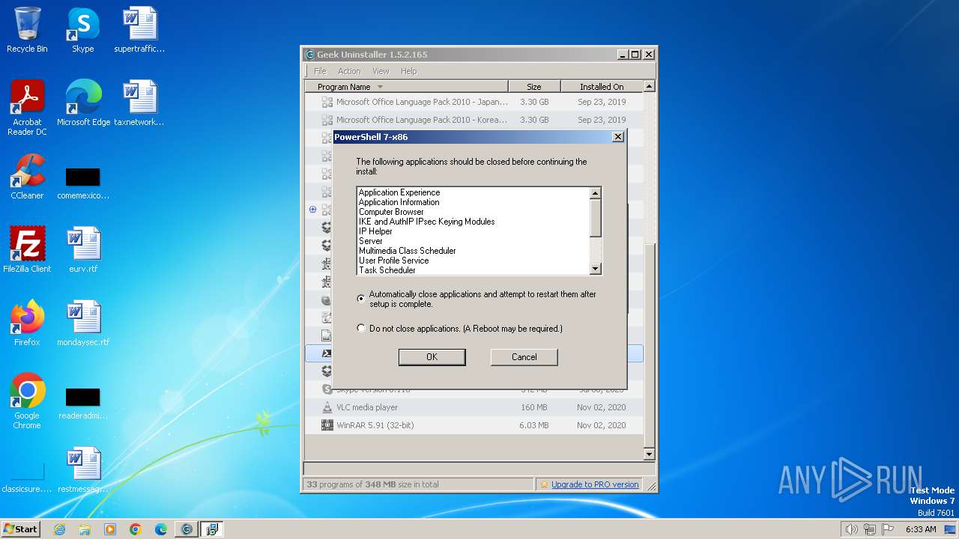The width and height of the screenshot is (959, 539).
Task: Choose Do not close applications option
Action: [x=361, y=328]
